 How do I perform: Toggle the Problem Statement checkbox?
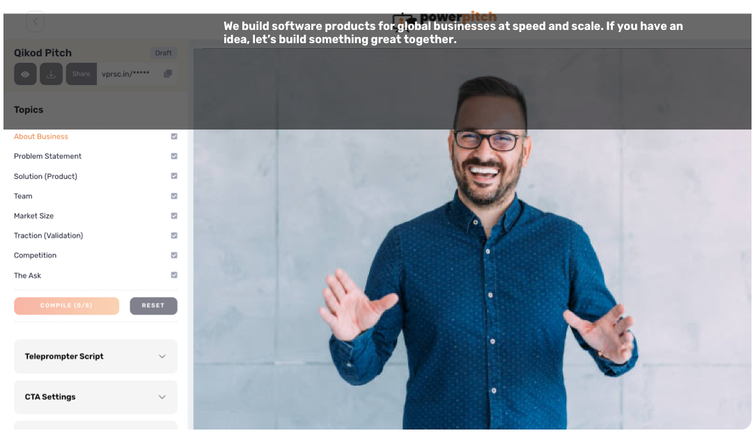click(x=174, y=157)
